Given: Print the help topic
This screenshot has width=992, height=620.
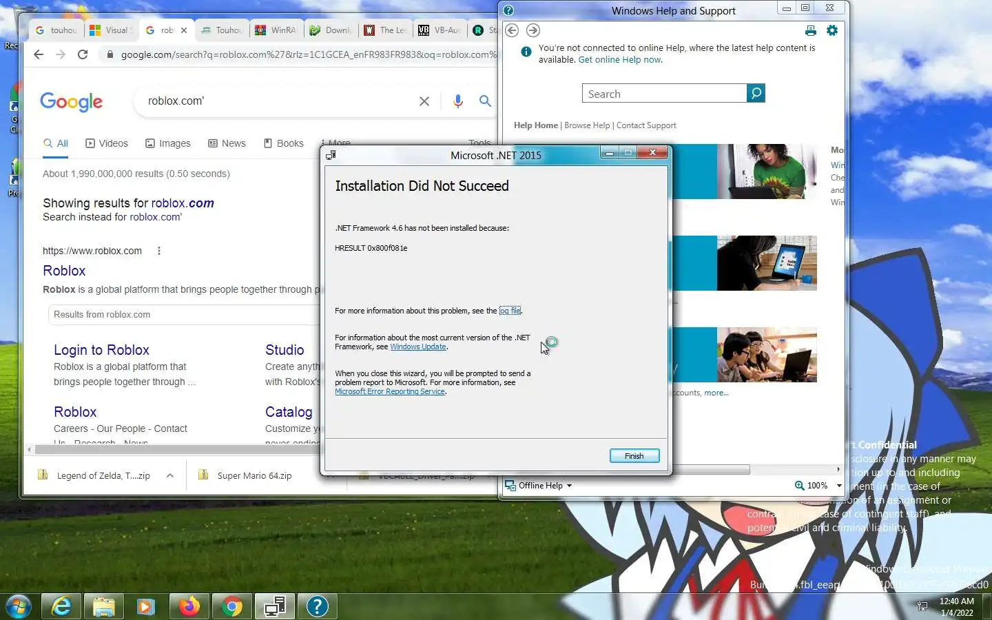Looking at the screenshot, I should point(811,30).
